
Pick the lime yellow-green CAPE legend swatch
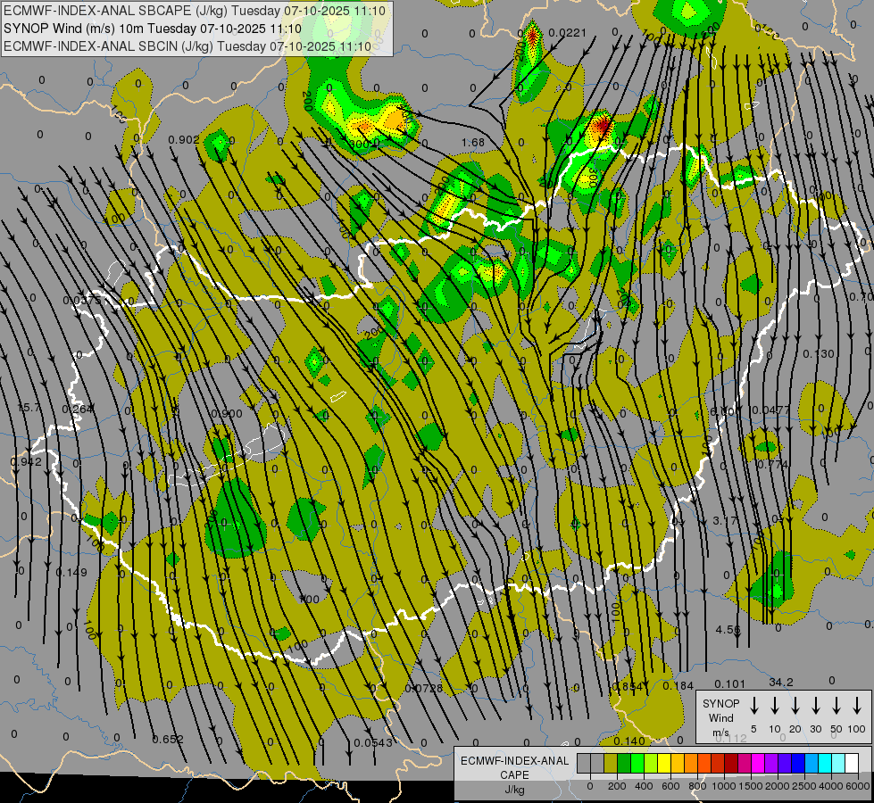point(651,763)
